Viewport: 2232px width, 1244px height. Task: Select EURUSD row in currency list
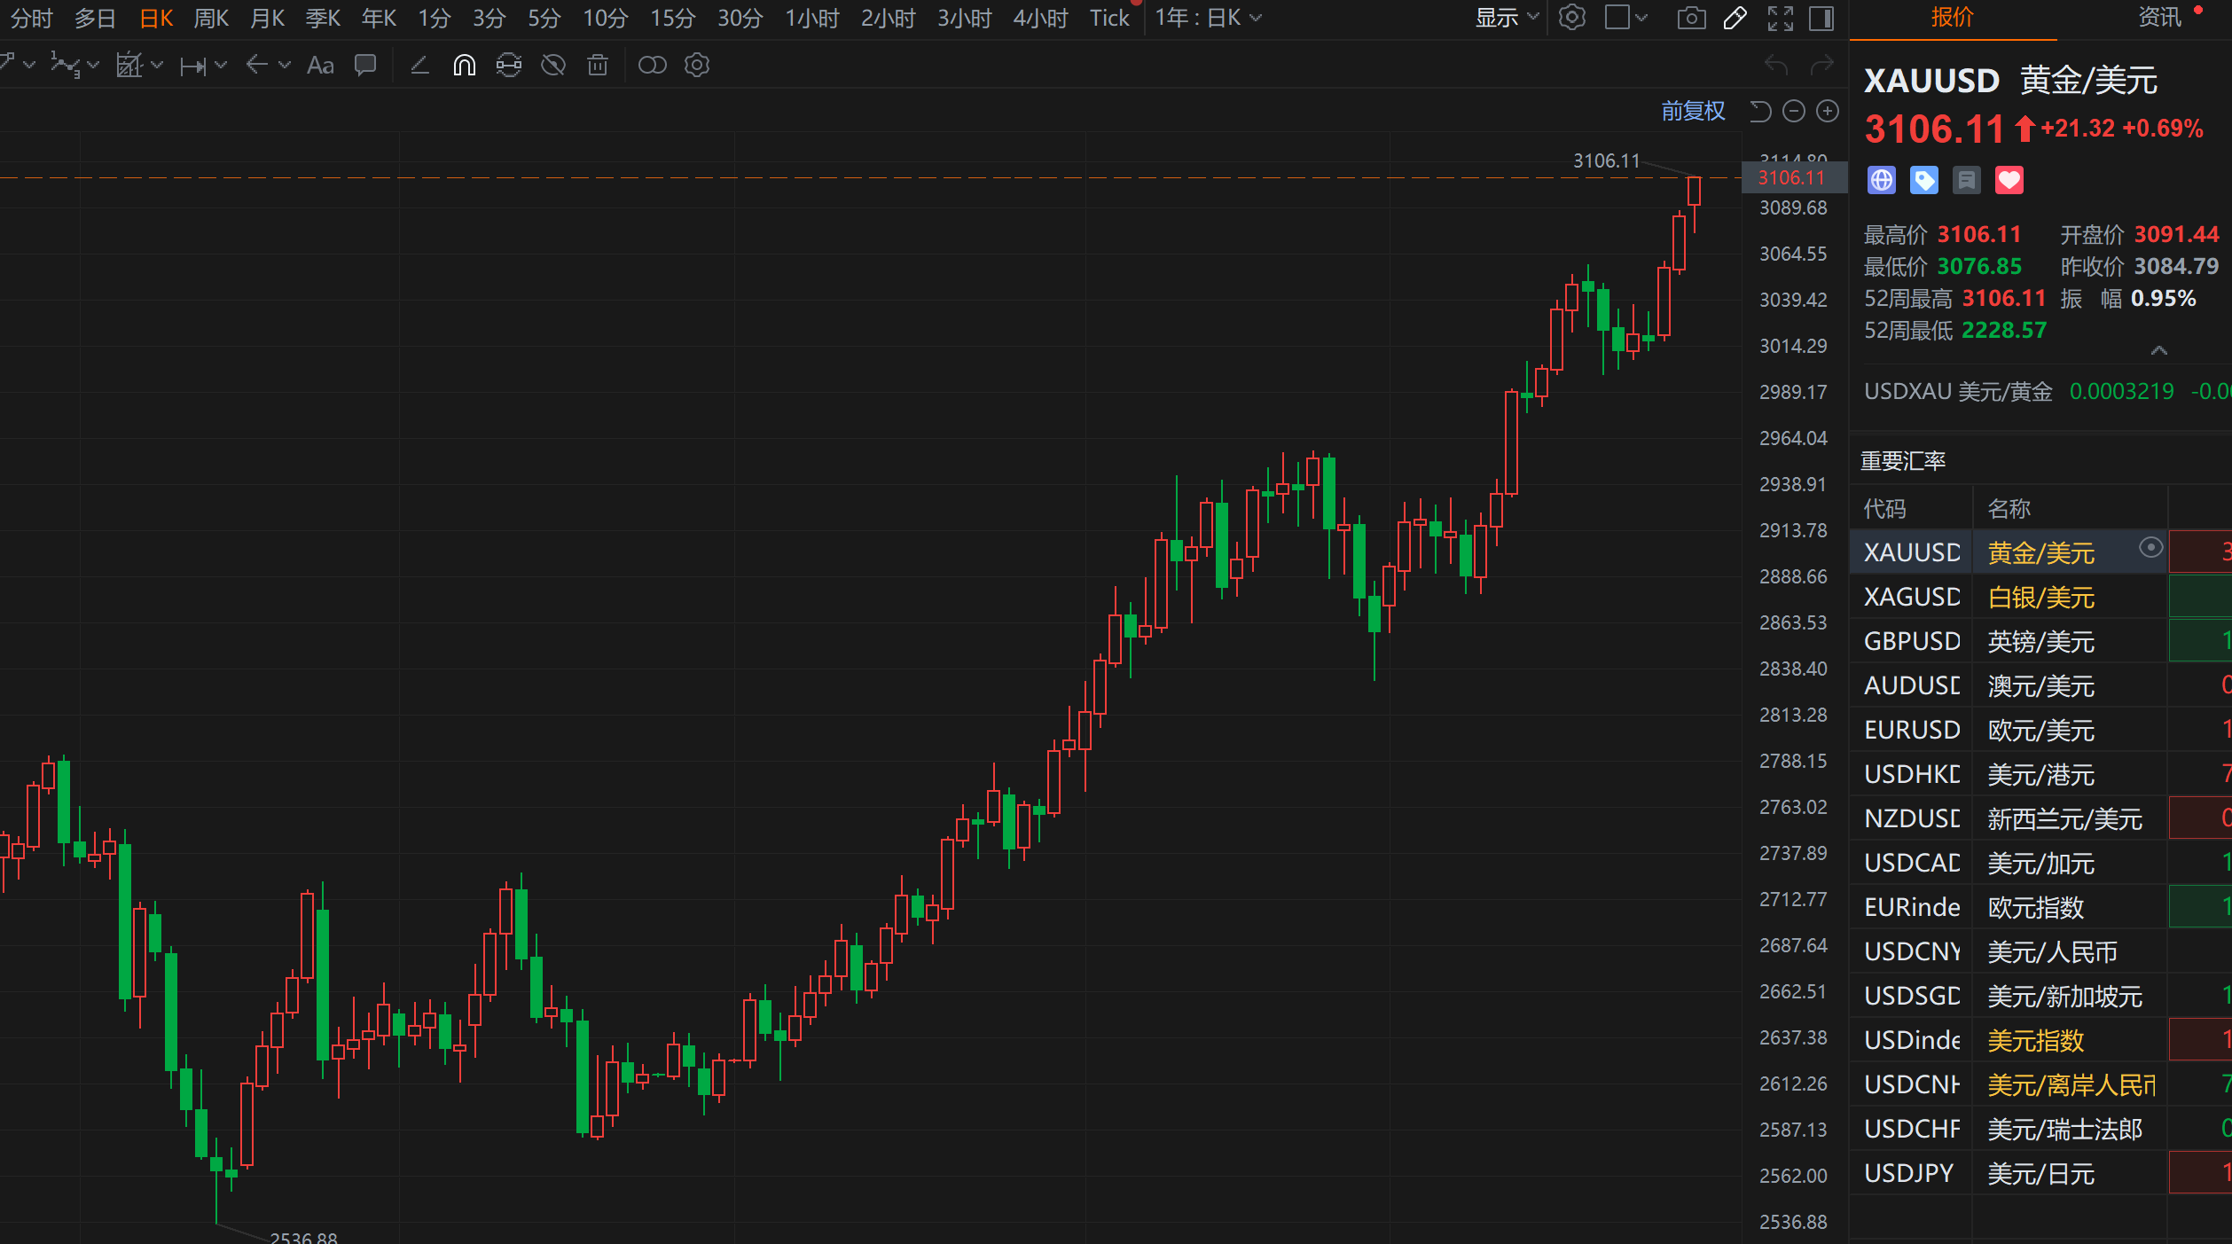(1912, 730)
